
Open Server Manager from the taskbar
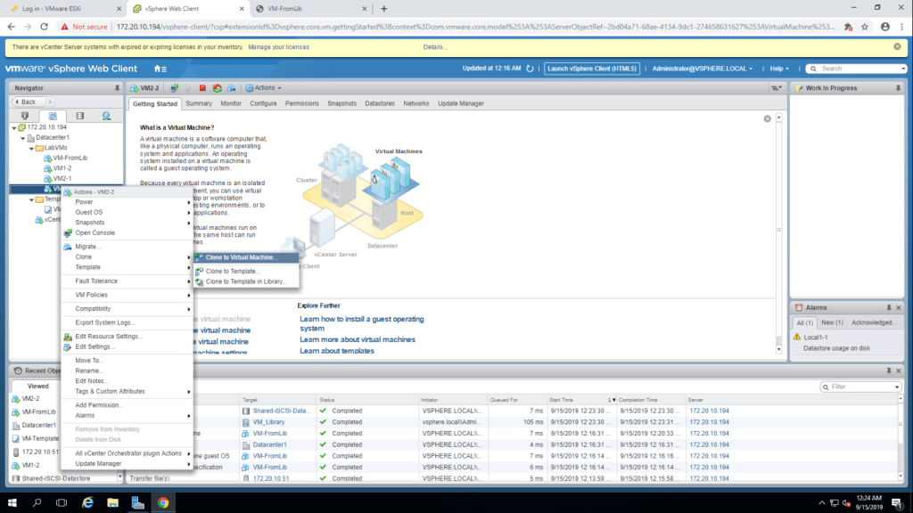(x=137, y=503)
